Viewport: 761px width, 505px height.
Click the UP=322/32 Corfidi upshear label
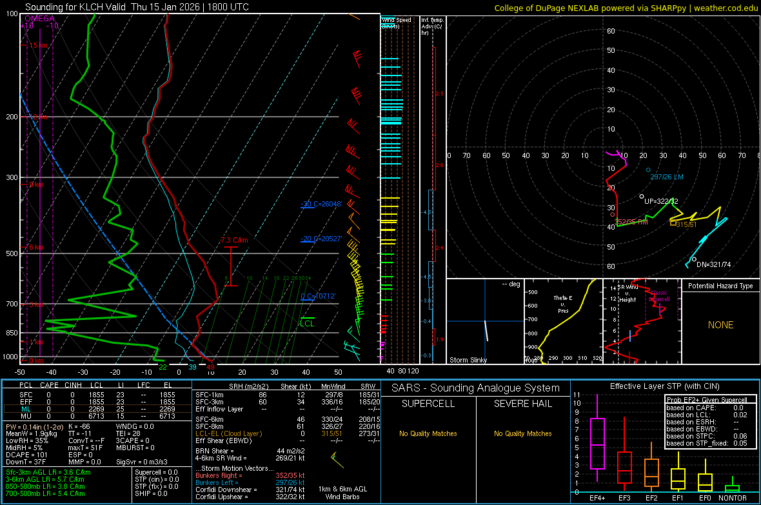pyautogui.click(x=661, y=201)
